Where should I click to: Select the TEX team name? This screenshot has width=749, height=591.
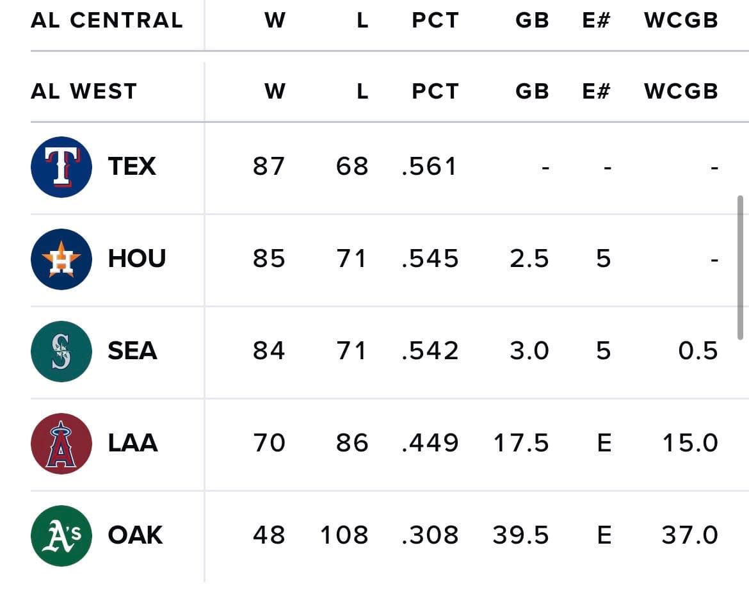pos(132,166)
